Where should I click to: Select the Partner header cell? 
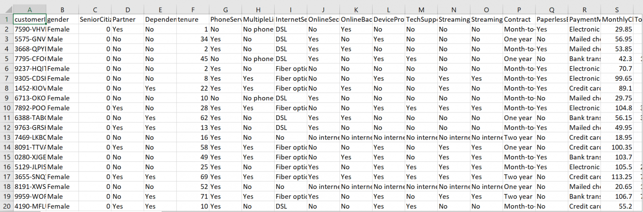(x=127, y=19)
